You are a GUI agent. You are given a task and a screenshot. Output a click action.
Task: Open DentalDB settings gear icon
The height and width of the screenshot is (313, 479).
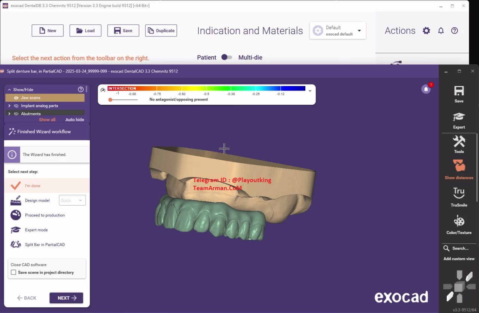(426, 31)
